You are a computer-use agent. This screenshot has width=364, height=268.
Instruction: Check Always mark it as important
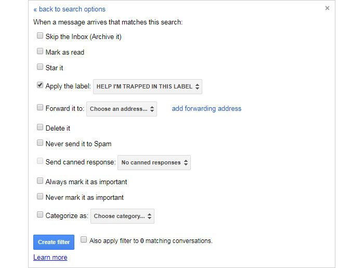[40, 181]
